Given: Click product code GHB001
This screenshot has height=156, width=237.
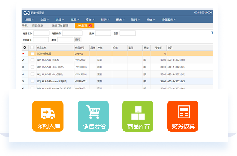Looking at the screenshot, I should tap(79, 53).
